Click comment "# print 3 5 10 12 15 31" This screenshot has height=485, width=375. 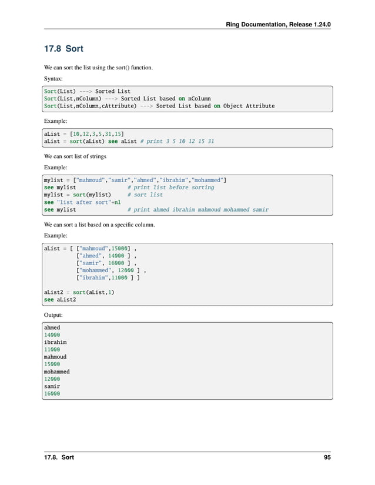[x=177, y=141]
